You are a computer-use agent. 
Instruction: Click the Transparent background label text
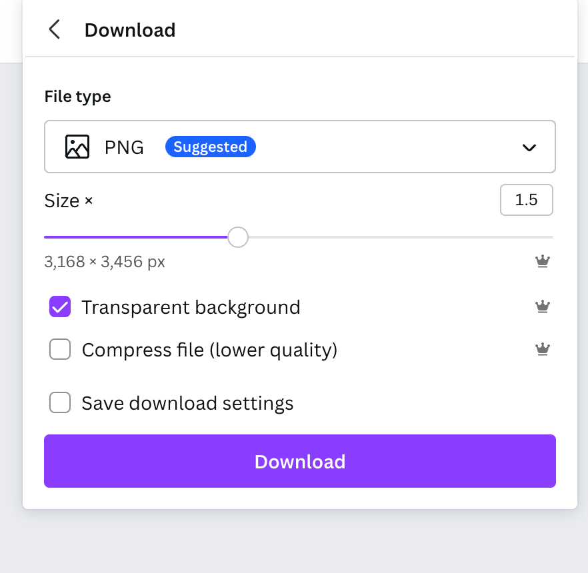coord(191,307)
